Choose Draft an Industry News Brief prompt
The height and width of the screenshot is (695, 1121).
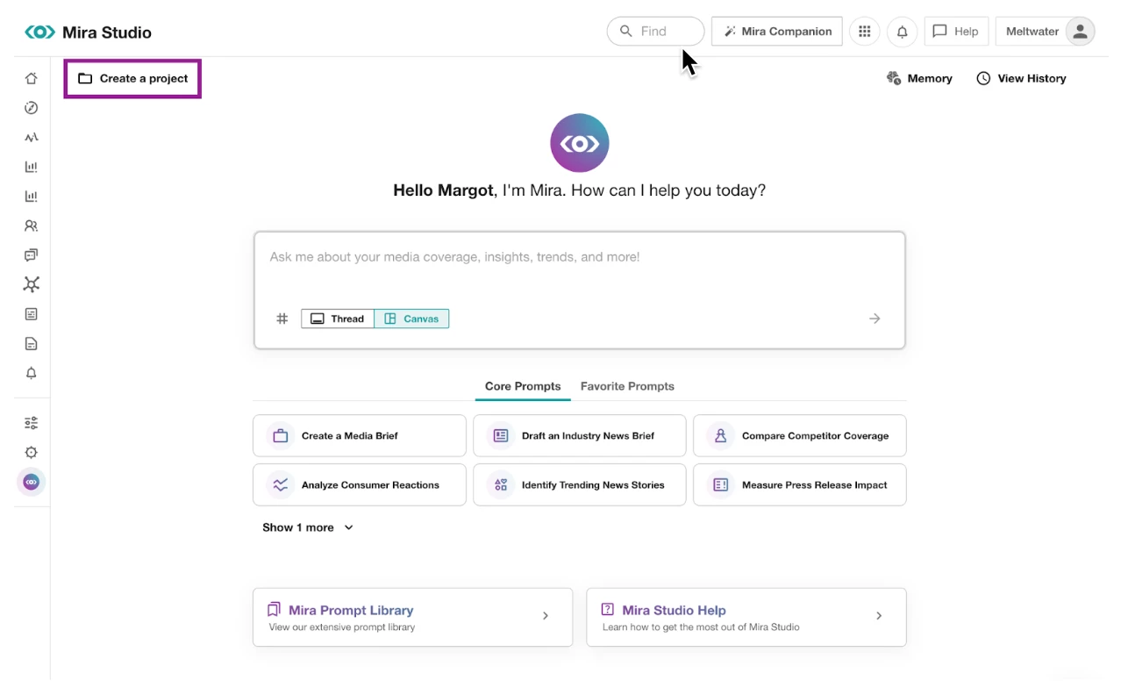coord(580,436)
